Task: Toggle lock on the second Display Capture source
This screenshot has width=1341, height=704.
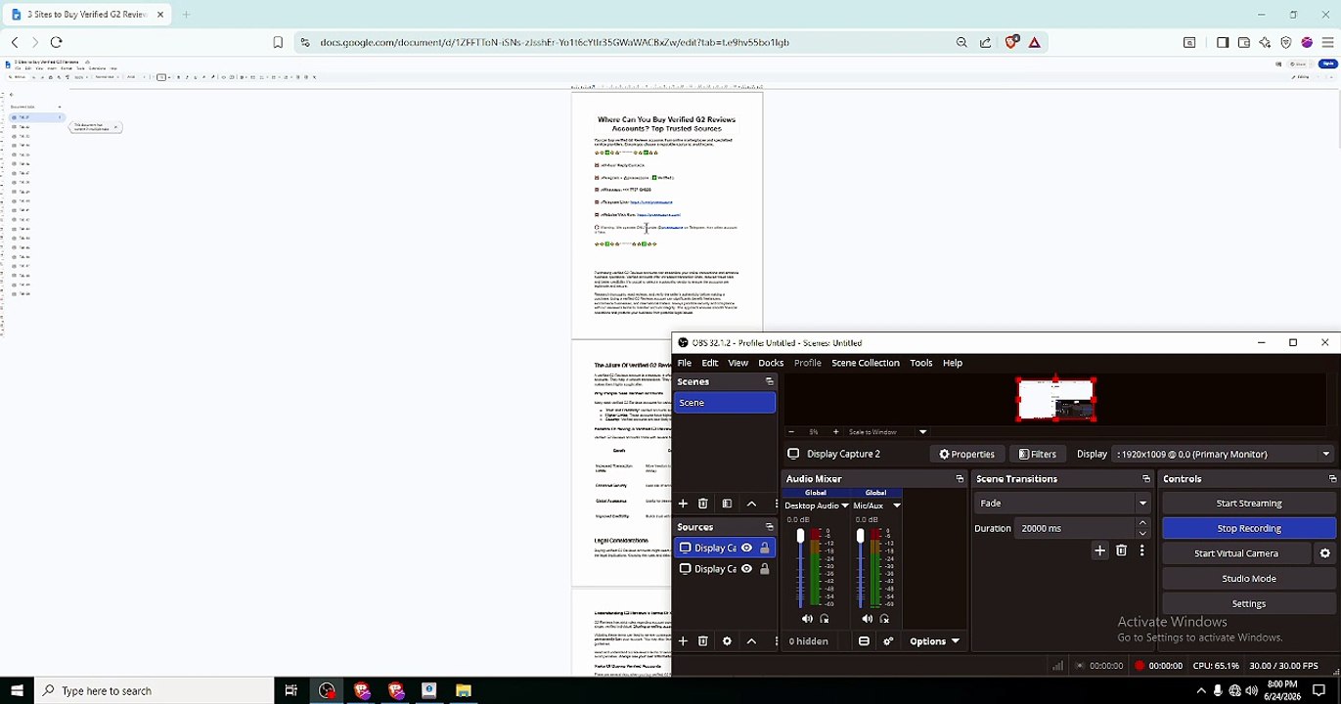Action: point(764,569)
